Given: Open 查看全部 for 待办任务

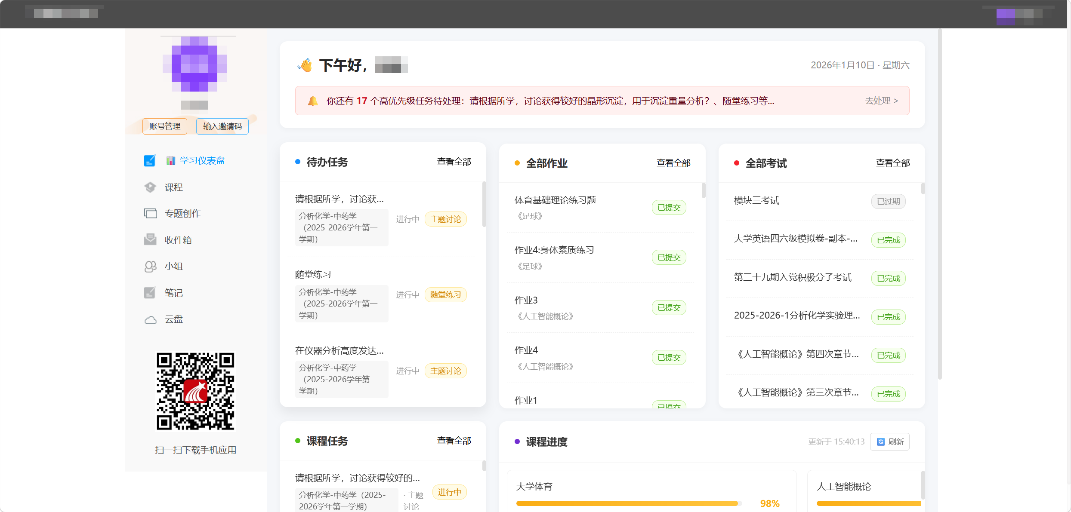Looking at the screenshot, I should click(x=454, y=161).
